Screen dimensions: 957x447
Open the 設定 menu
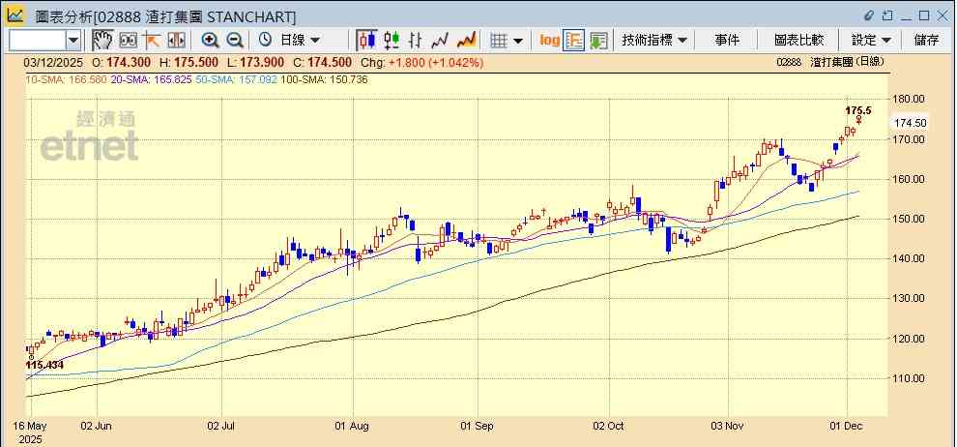click(x=871, y=40)
